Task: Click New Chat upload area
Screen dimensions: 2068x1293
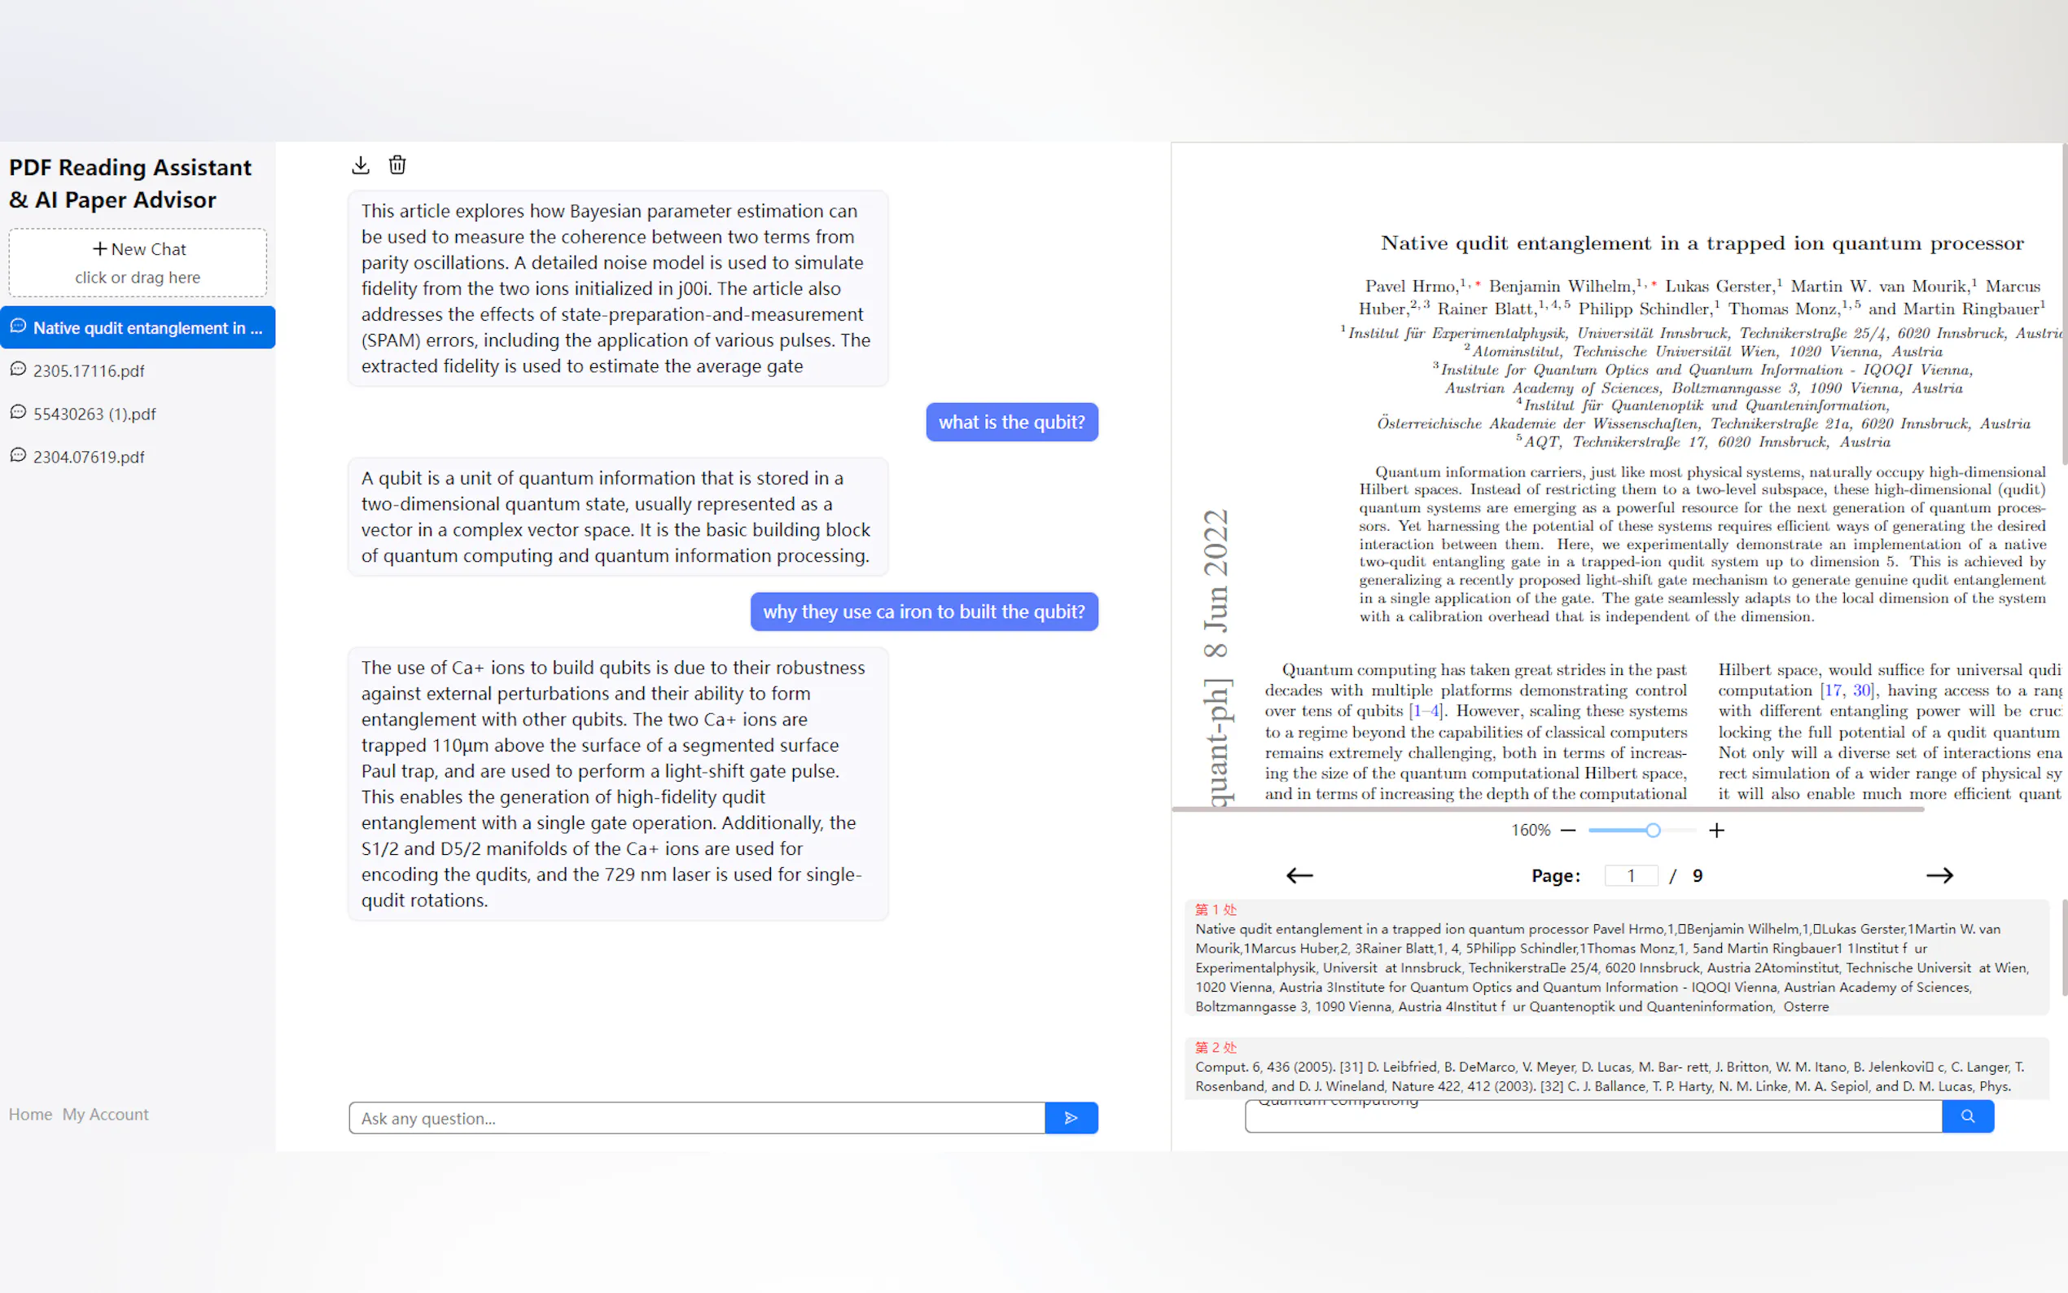Action: click(x=138, y=262)
